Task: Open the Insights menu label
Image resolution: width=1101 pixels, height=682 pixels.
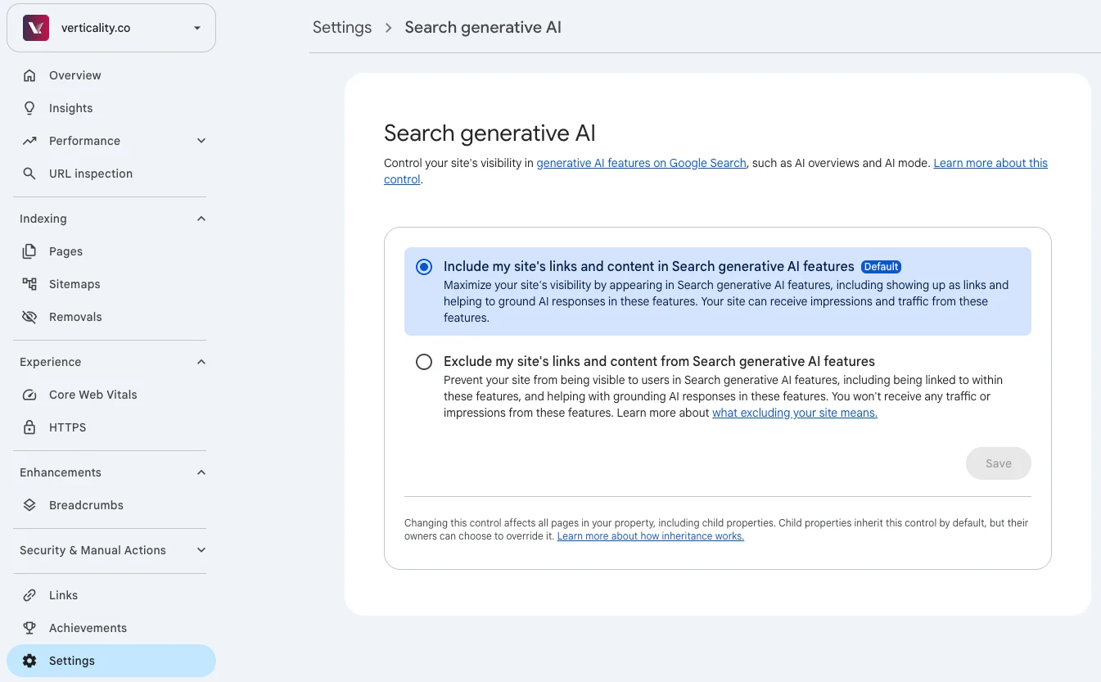Action: (71, 108)
